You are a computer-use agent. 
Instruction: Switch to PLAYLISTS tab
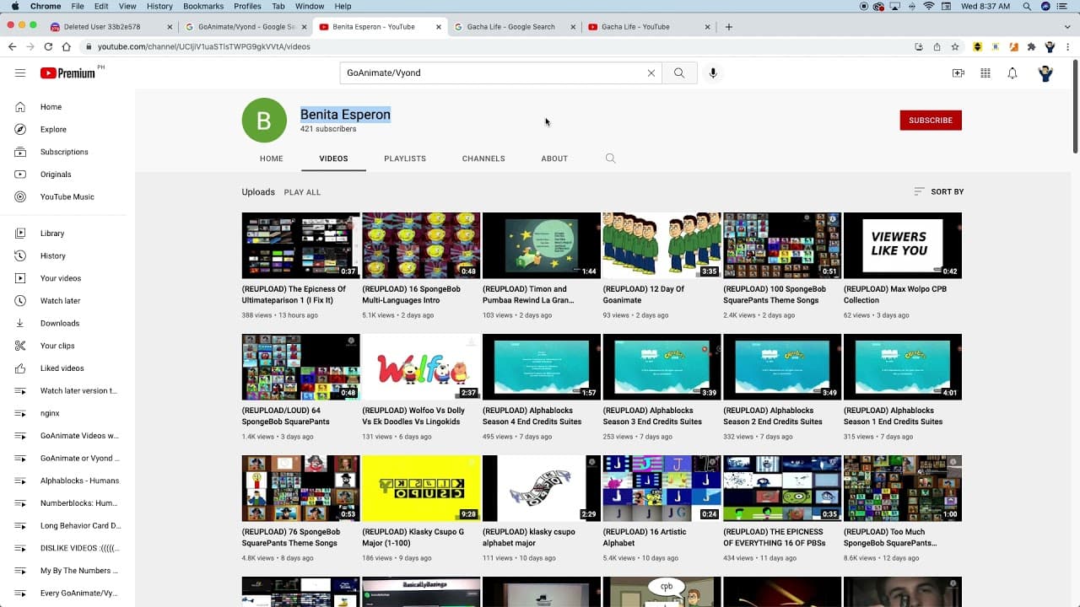pos(405,158)
